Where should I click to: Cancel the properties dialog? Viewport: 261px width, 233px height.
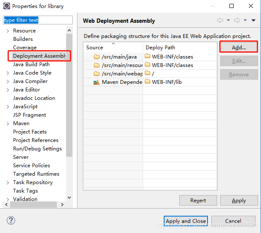click(233, 221)
